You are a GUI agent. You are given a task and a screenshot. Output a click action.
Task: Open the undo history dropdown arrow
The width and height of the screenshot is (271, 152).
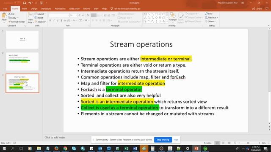pos(33,3)
